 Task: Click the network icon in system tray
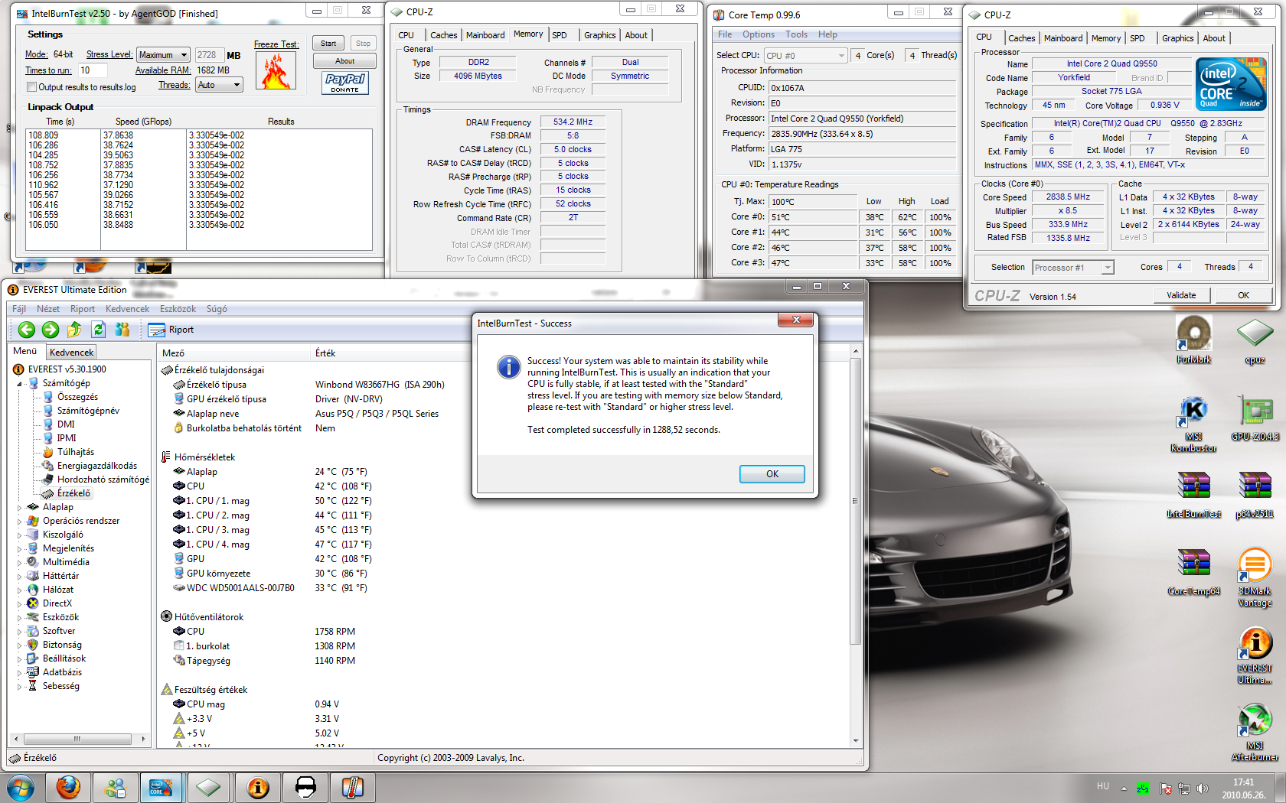click(x=1184, y=788)
